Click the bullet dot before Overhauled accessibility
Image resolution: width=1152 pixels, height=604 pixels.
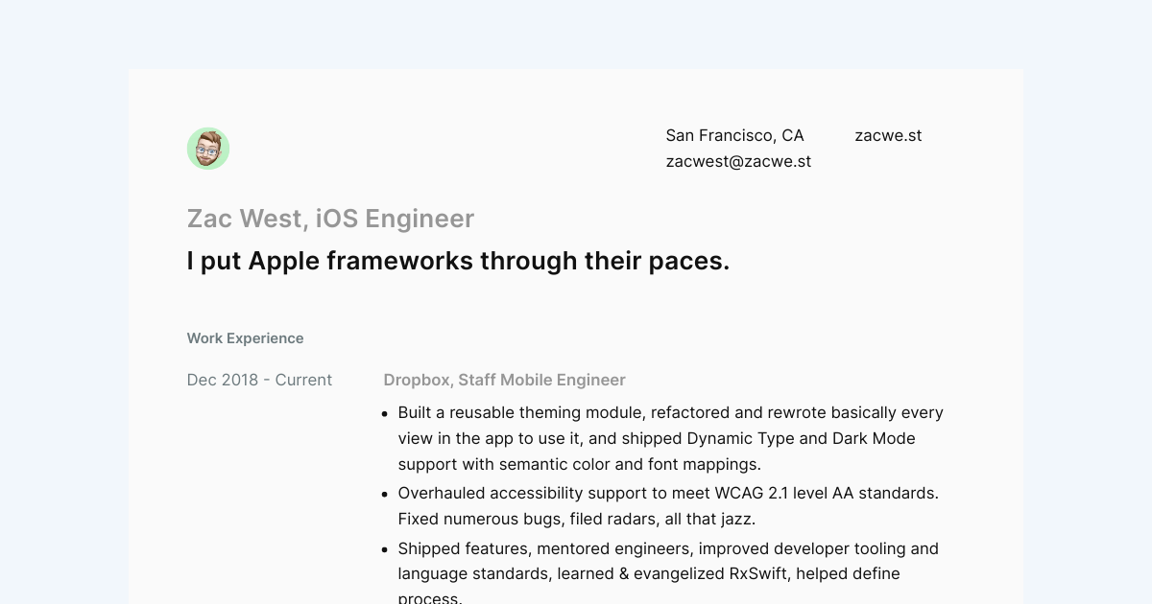[385, 494]
